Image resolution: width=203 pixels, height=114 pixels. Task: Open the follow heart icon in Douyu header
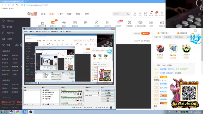coord(140,13)
